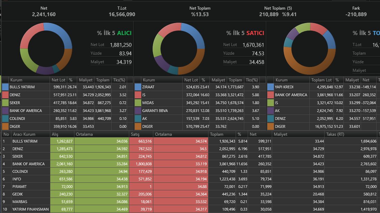Click MARBAS row 9 in bottom table

[191, 202]
